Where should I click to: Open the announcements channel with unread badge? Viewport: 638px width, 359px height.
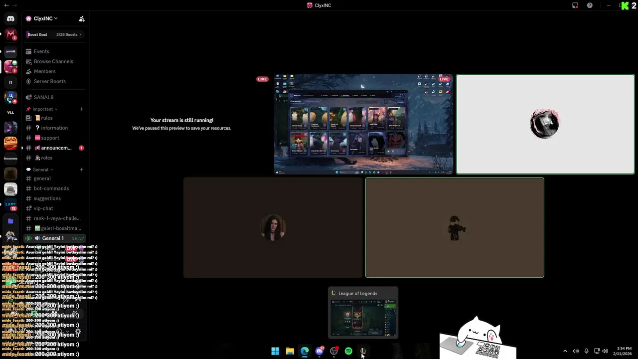click(55, 148)
